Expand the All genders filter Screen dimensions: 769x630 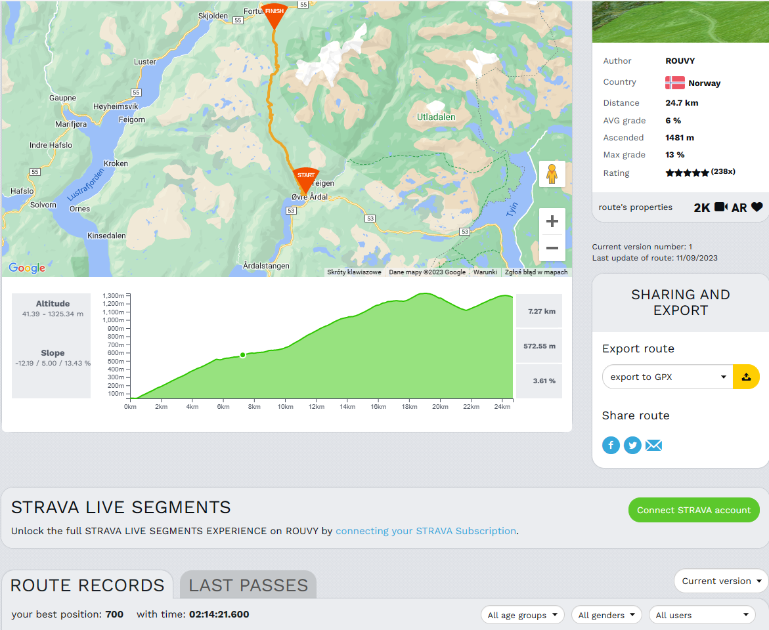[x=606, y=615]
